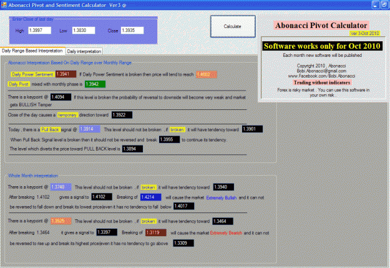Click PULL BACK divert level 1.3894
Viewport: 390px width, 268px height.
[132, 149]
